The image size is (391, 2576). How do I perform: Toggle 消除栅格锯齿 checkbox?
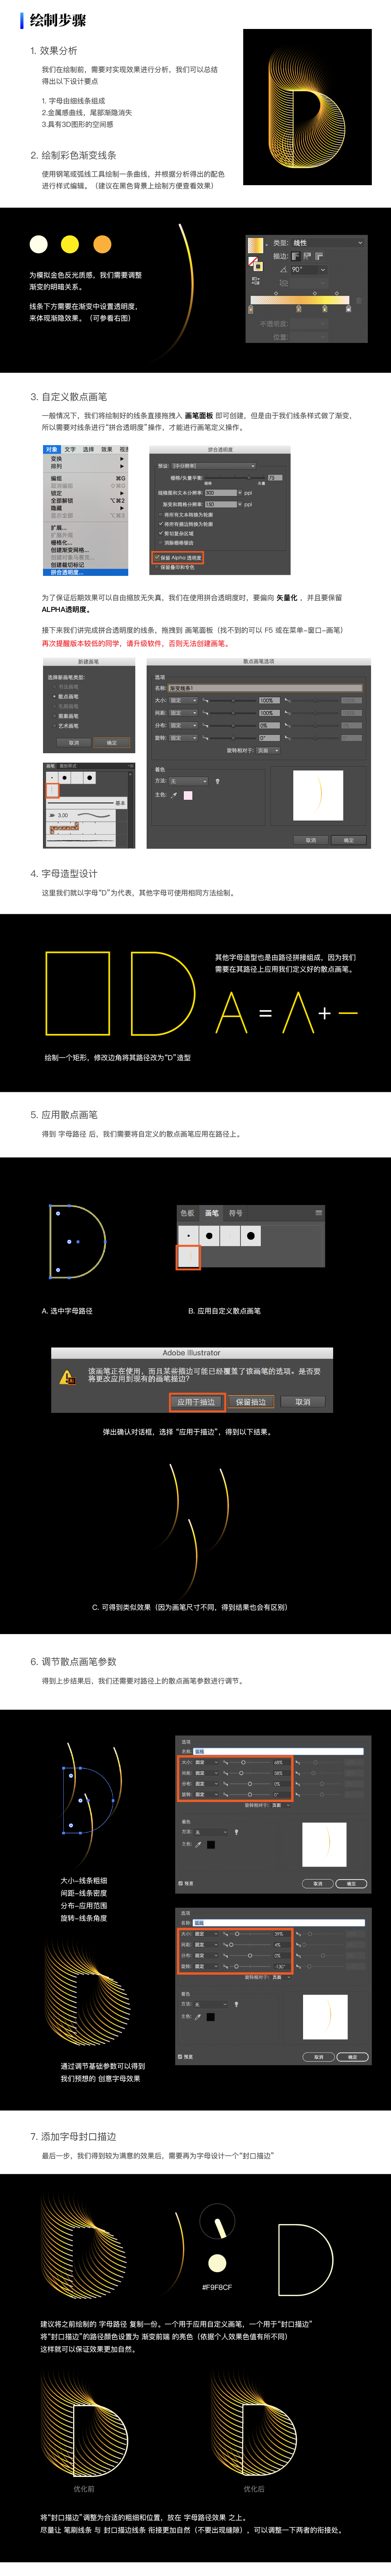pyautogui.click(x=162, y=543)
